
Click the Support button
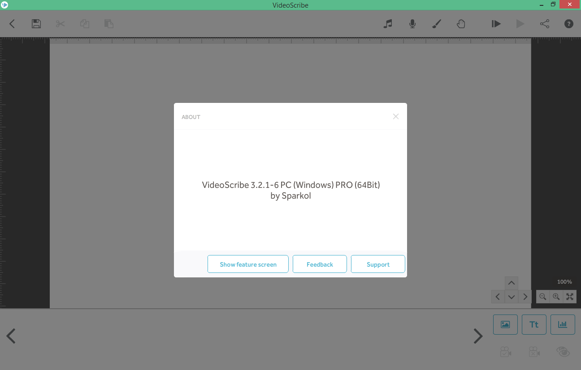pos(378,264)
